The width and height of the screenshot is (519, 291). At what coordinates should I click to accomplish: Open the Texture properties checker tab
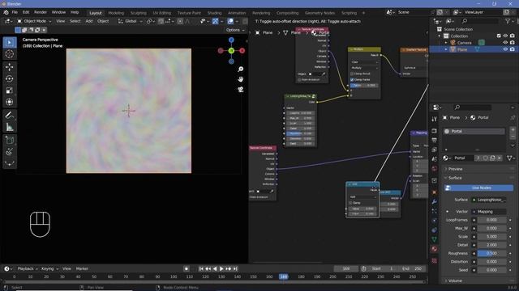coord(435,261)
